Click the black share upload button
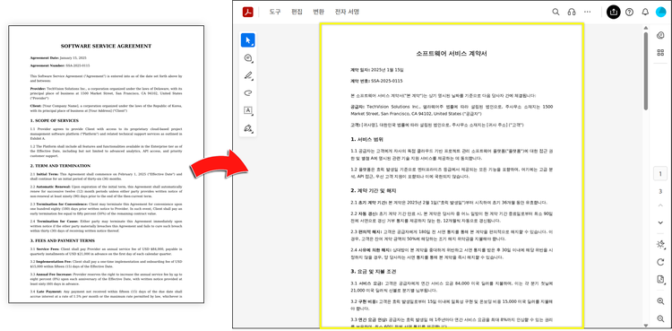This screenshot has height=331, width=672. pyautogui.click(x=613, y=12)
